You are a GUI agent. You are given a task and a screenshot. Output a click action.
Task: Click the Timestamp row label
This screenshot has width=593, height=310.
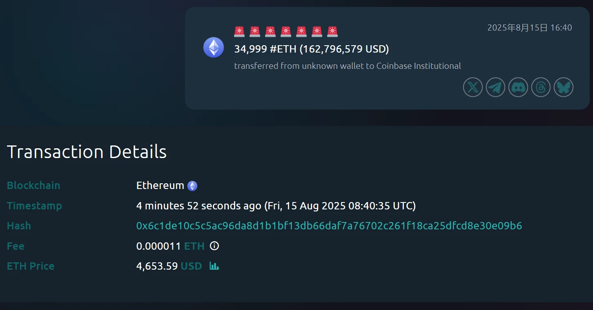pos(34,206)
